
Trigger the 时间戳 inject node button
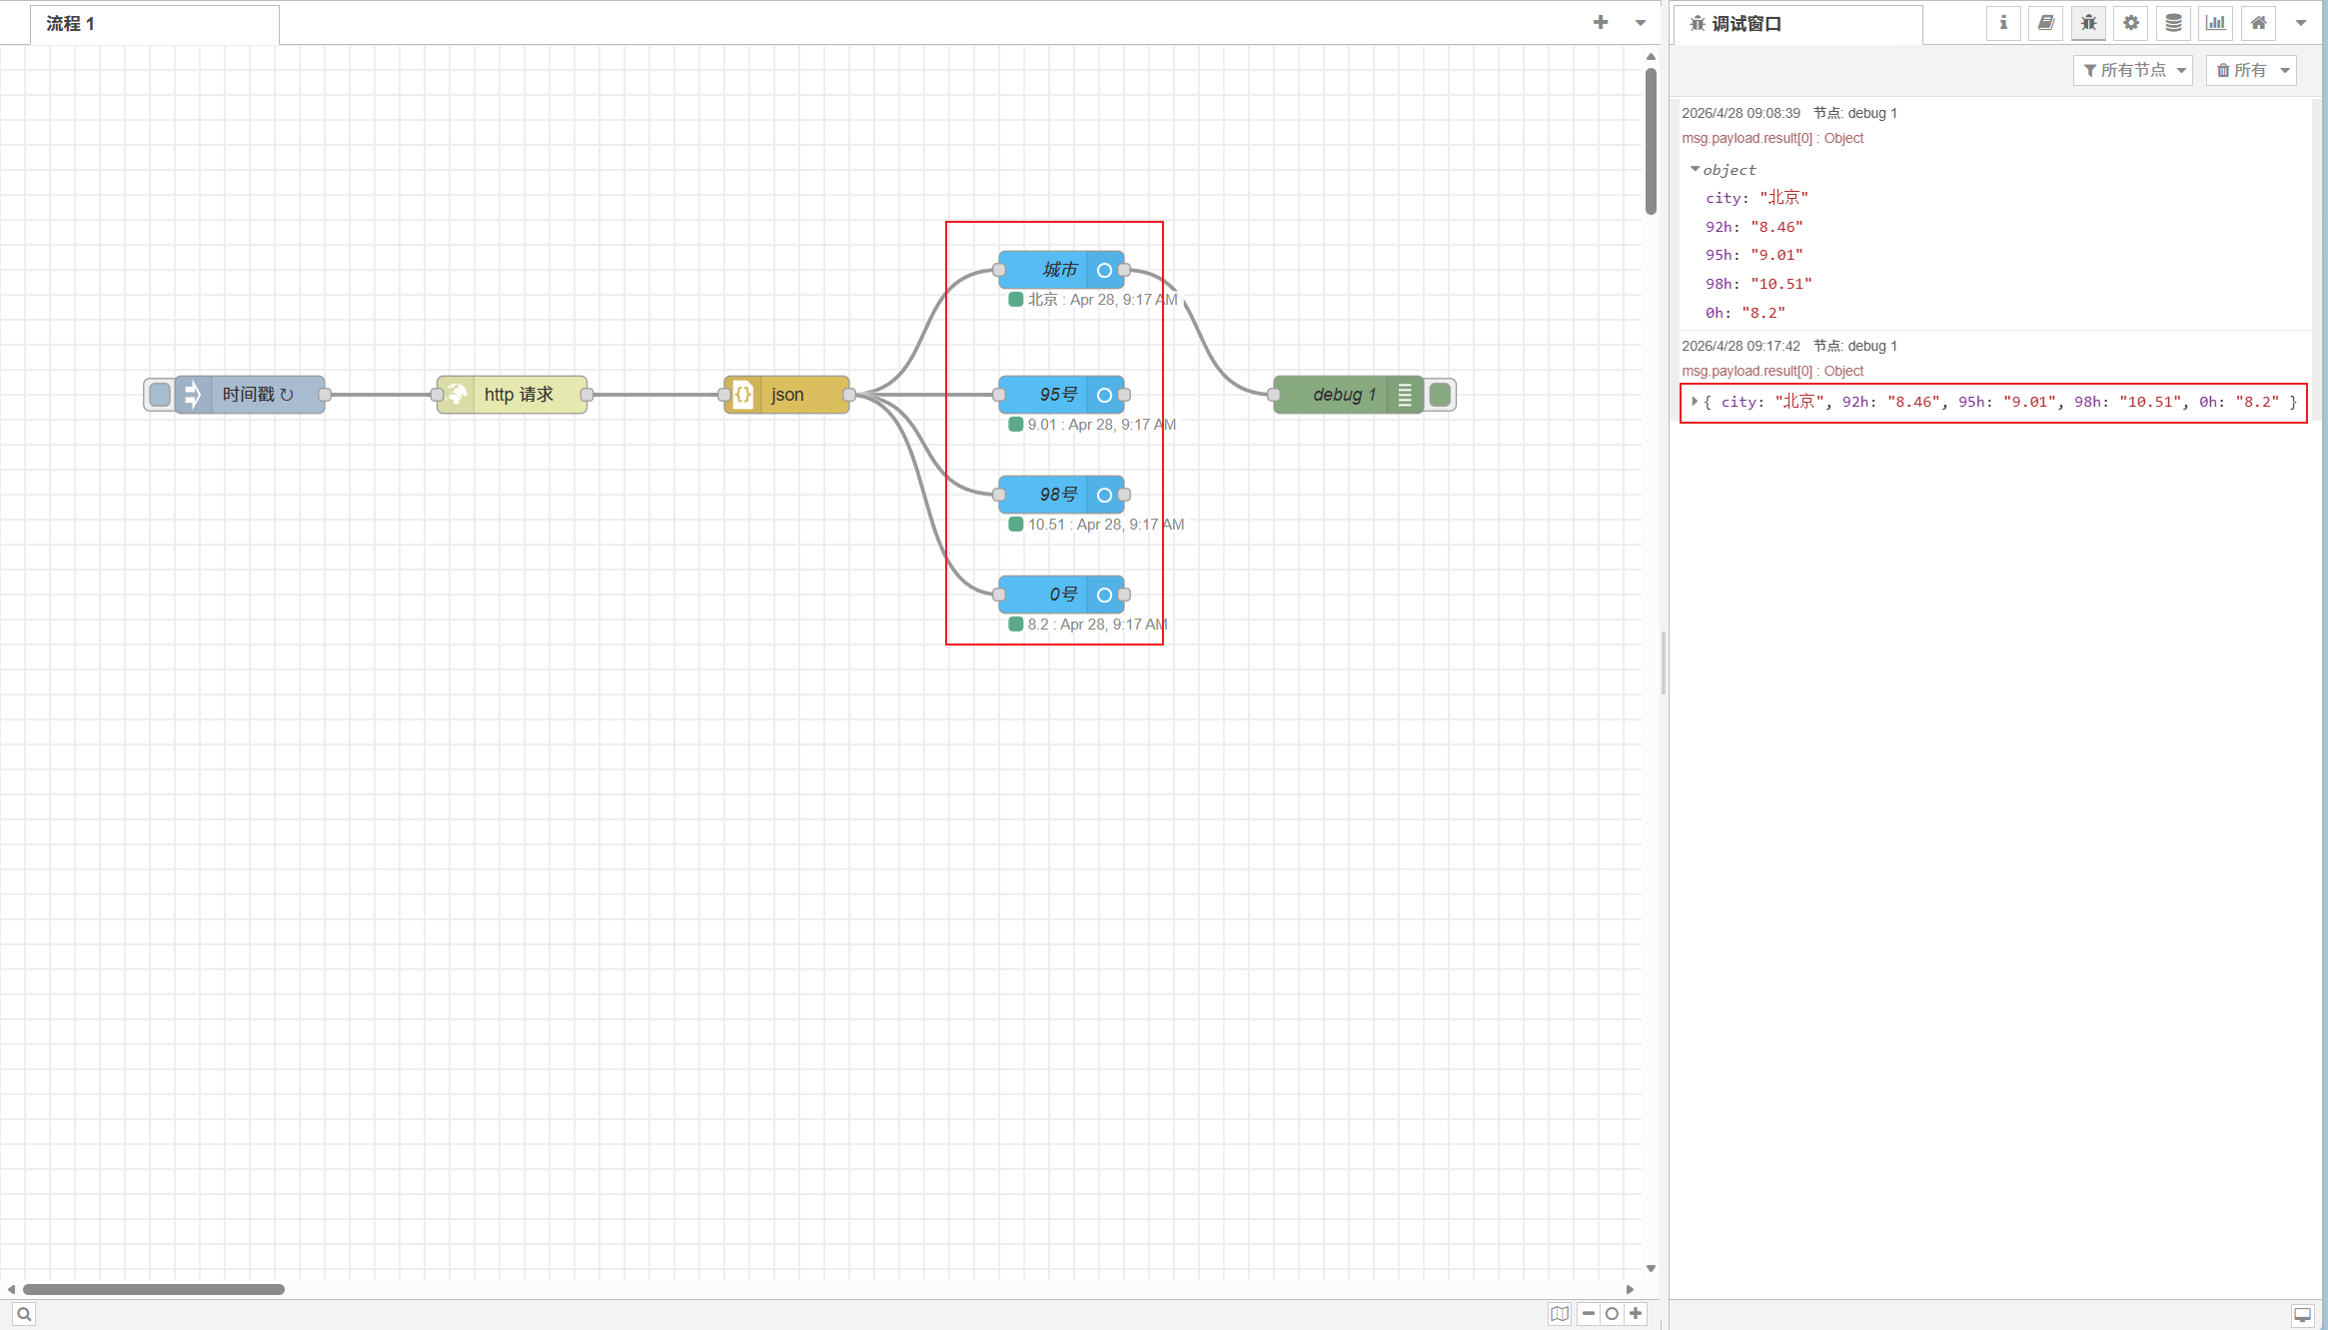point(159,395)
